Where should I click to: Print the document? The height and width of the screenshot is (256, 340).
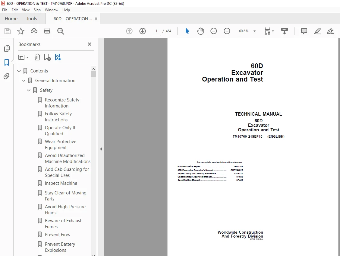click(47, 31)
